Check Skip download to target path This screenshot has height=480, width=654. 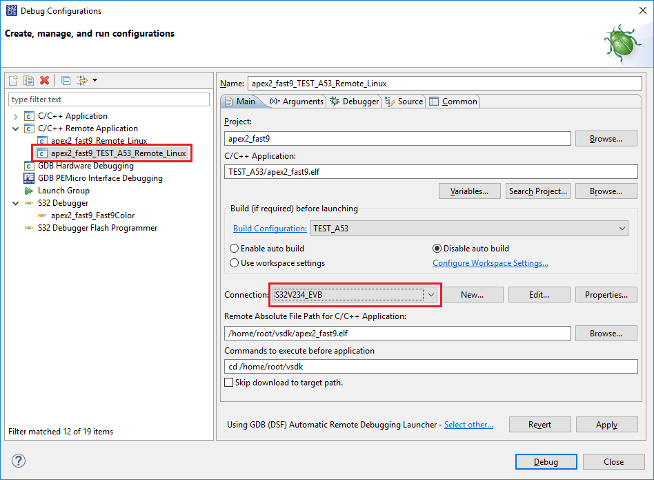[x=229, y=383]
